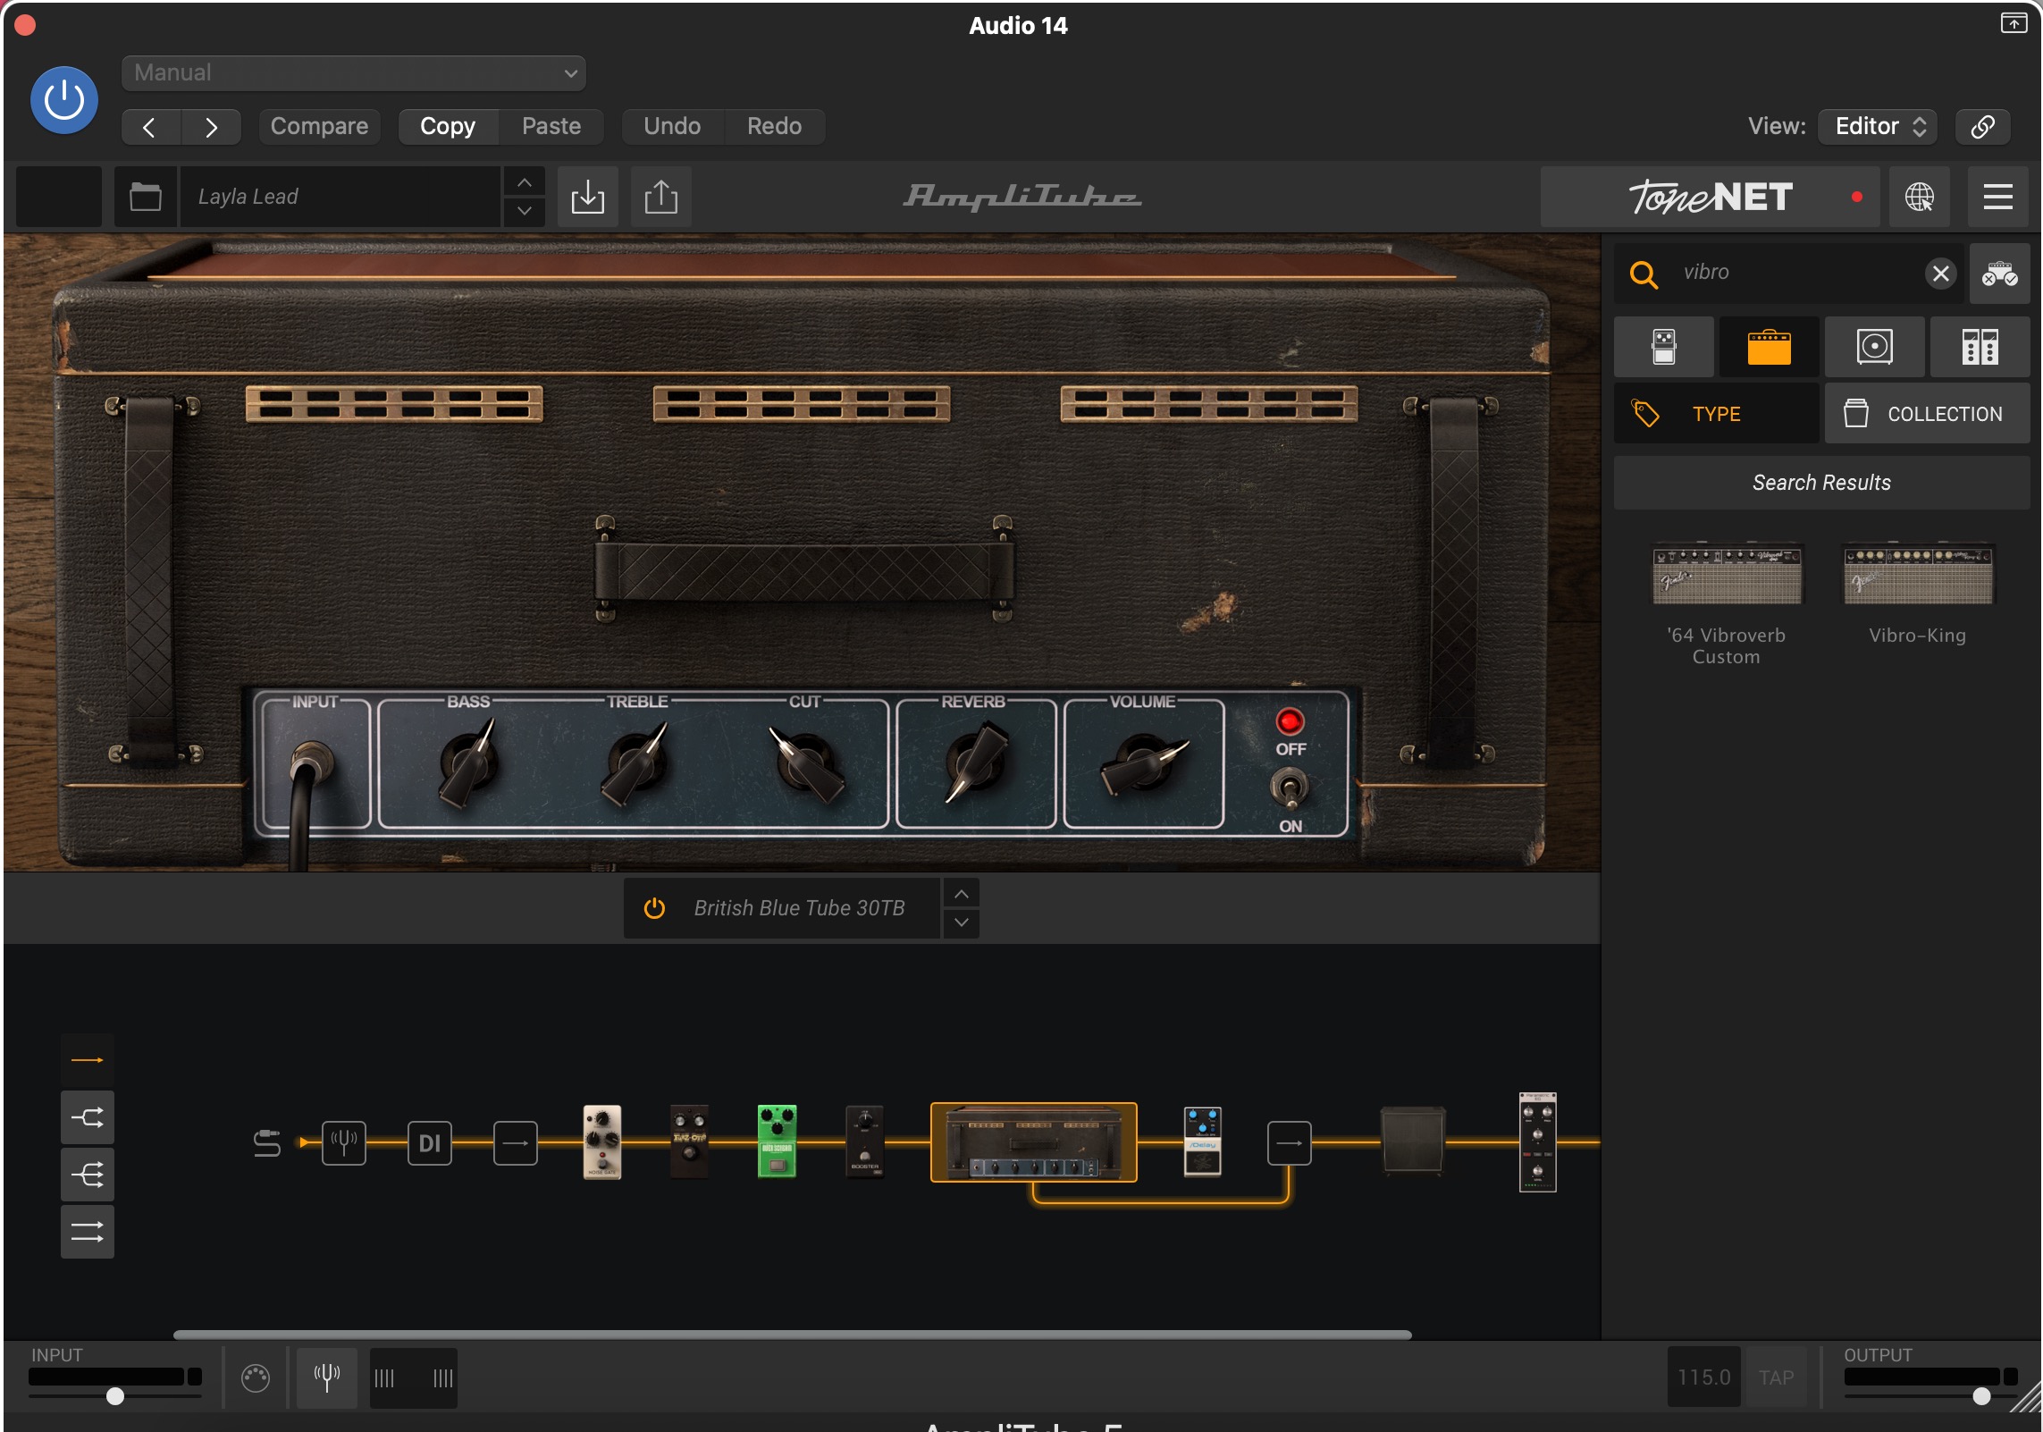Image resolution: width=2043 pixels, height=1432 pixels.
Task: Click the gear ownership filter icon
Action: pyautogui.click(x=1999, y=274)
